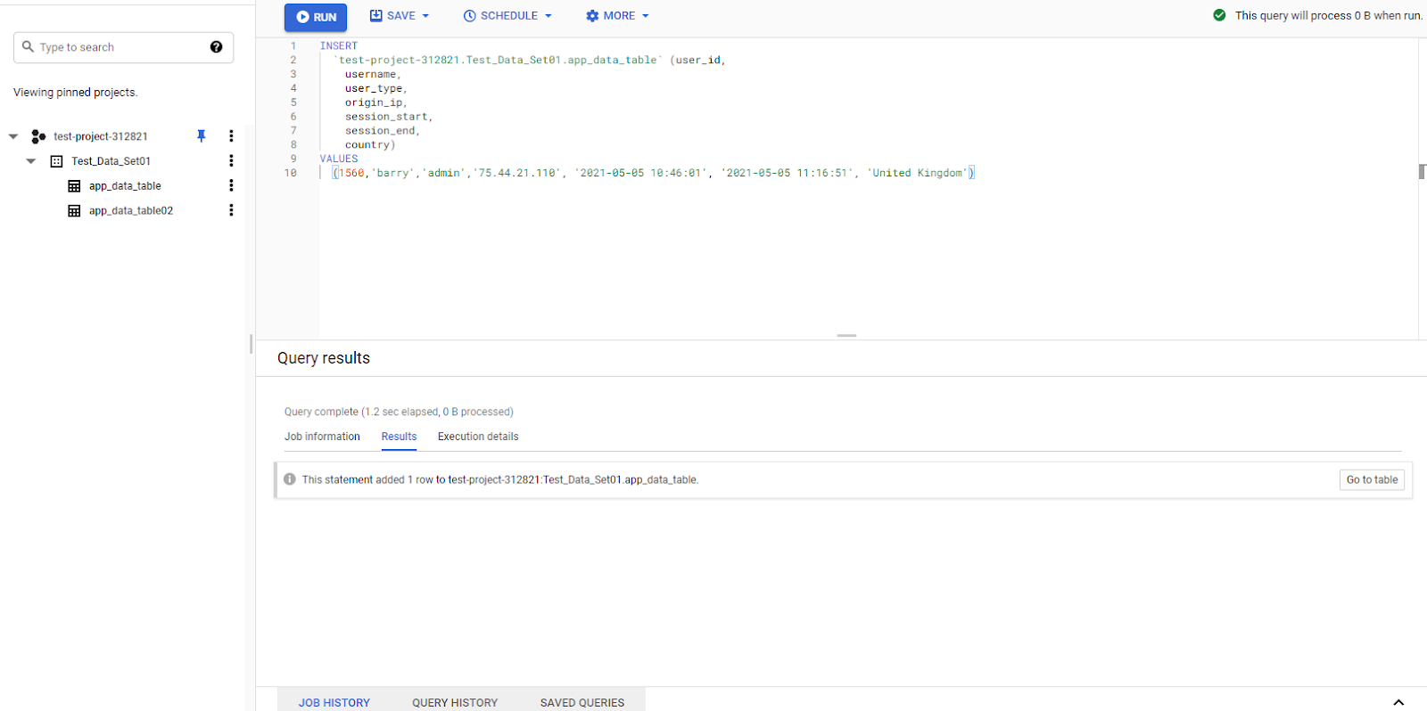Unpin test-project-312821 via pin icon
Viewport: 1427px width, 711px height.
click(x=202, y=136)
